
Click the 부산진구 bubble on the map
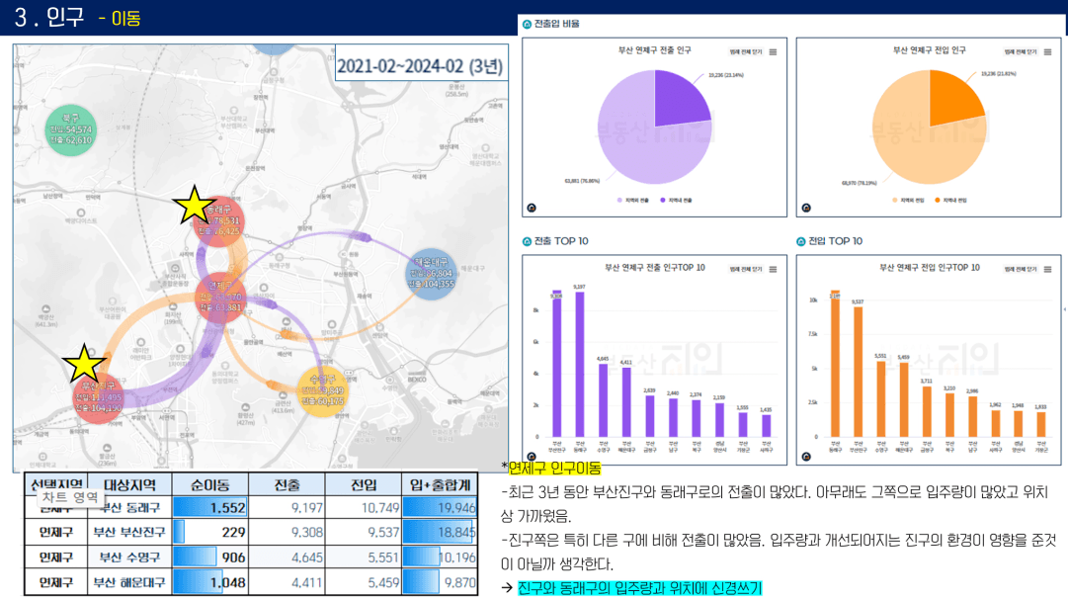[99, 397]
